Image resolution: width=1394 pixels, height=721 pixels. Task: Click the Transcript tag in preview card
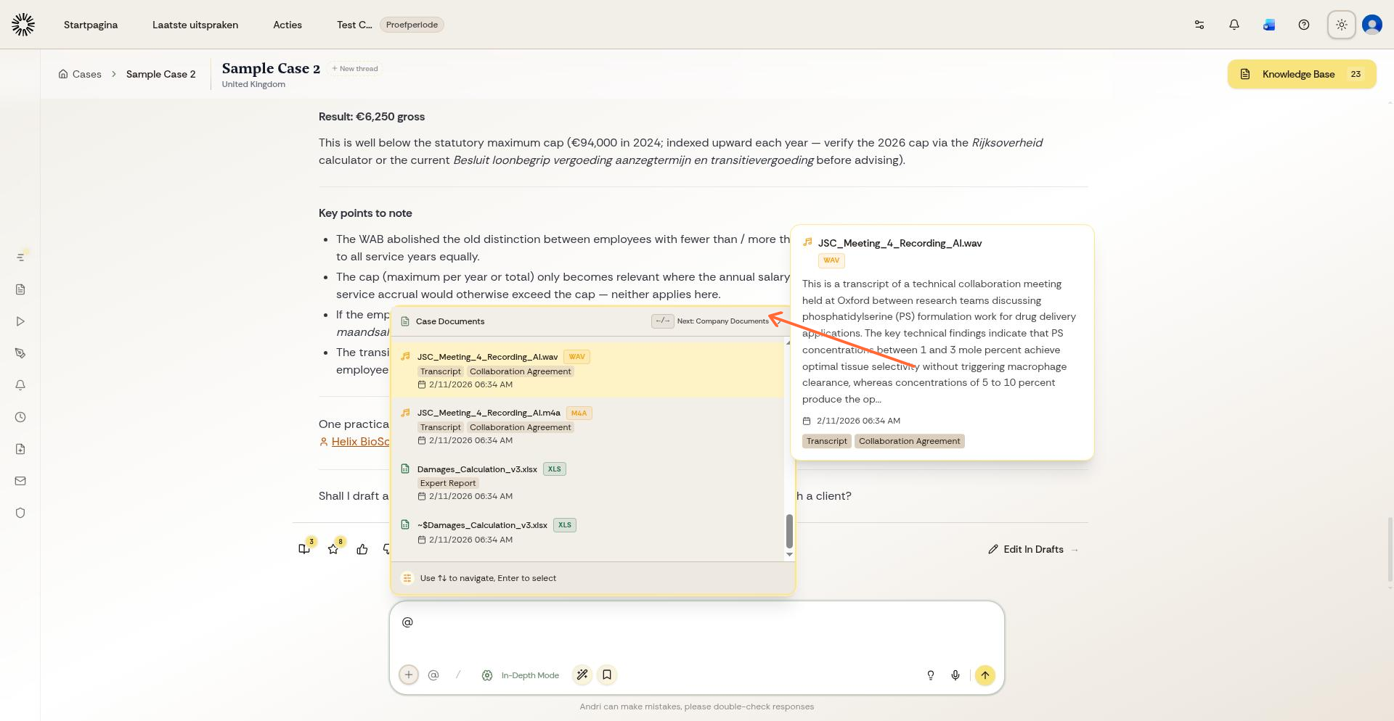coord(826,441)
